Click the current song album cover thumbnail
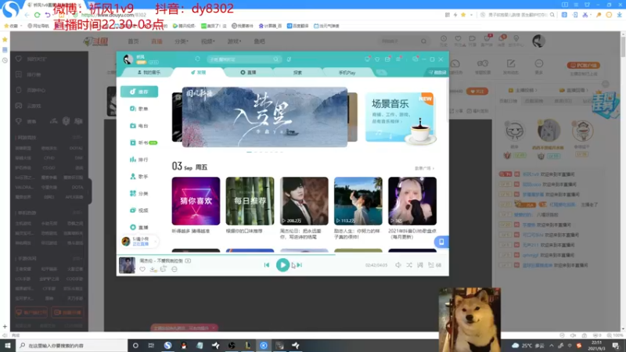Screen dimensions: 626x352 point(127,265)
